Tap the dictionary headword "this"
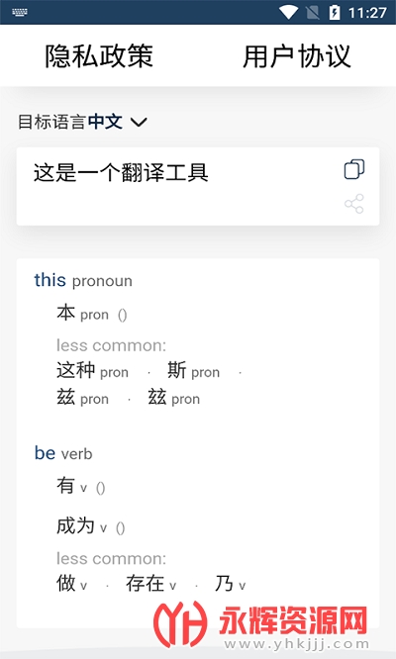The image size is (396, 659). 50,280
